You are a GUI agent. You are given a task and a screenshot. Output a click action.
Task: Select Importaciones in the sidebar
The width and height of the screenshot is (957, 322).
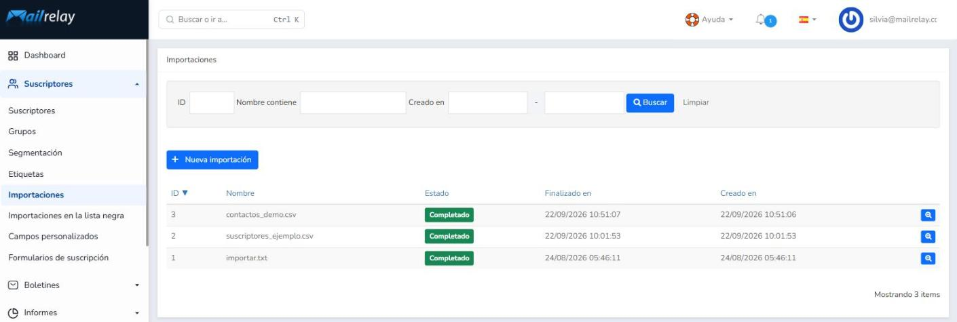tap(36, 195)
